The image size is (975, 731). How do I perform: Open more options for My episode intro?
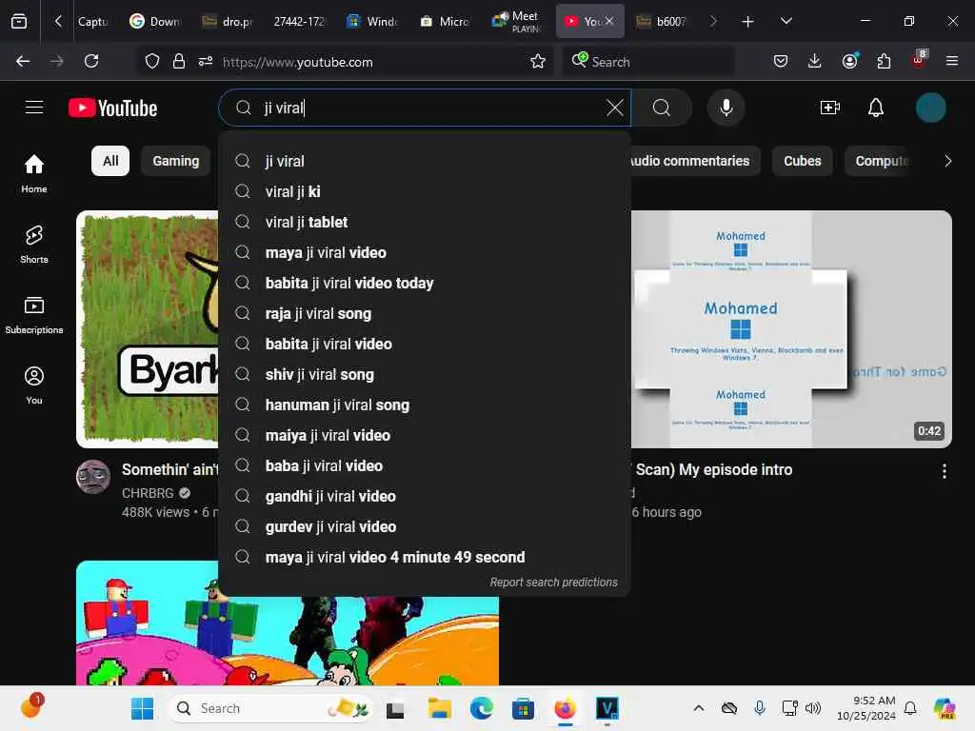tap(944, 471)
